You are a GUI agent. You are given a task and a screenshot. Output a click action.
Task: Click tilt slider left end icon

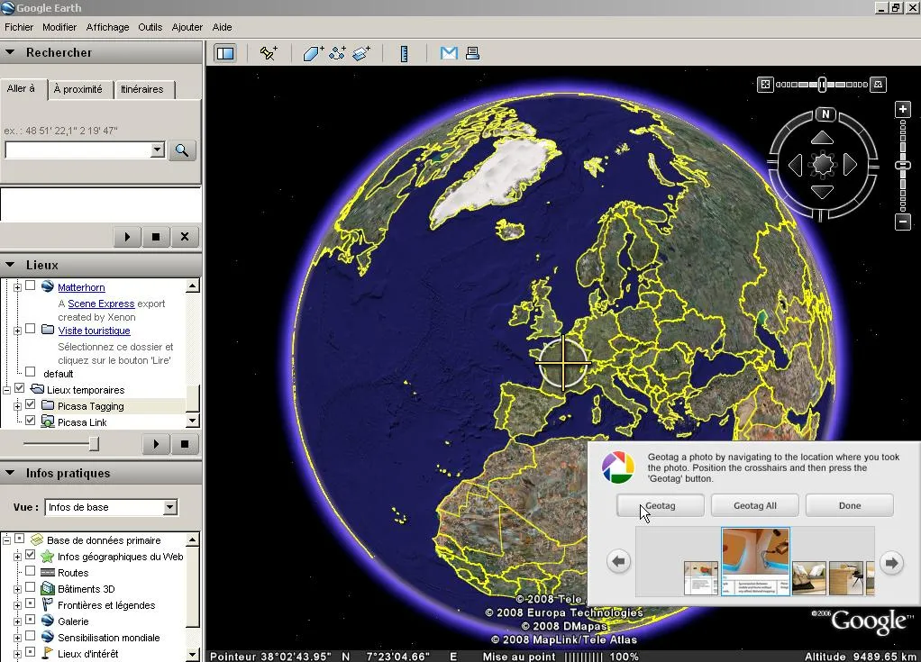765,85
